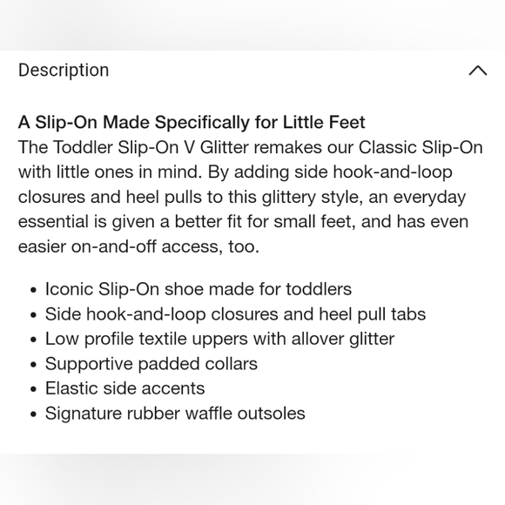Click the line starting 'essential is given a better fit'
The image size is (505, 505).
243,221
